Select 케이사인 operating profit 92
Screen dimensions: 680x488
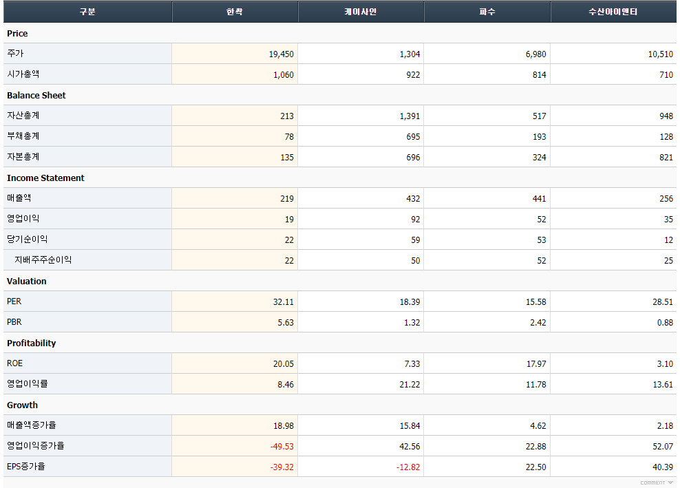coord(416,220)
